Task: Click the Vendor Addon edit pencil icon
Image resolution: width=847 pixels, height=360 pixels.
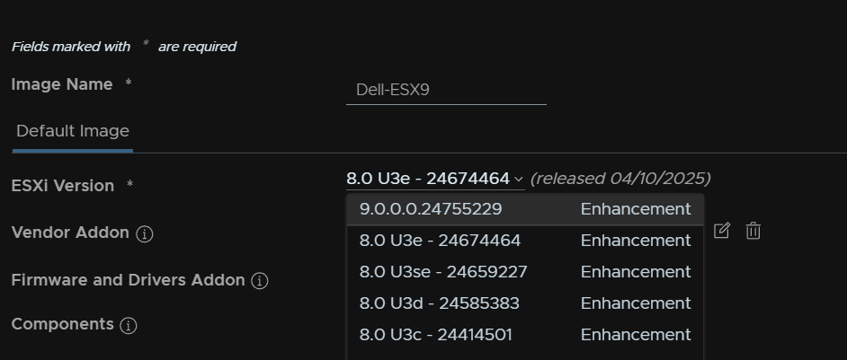Action: [x=722, y=231]
